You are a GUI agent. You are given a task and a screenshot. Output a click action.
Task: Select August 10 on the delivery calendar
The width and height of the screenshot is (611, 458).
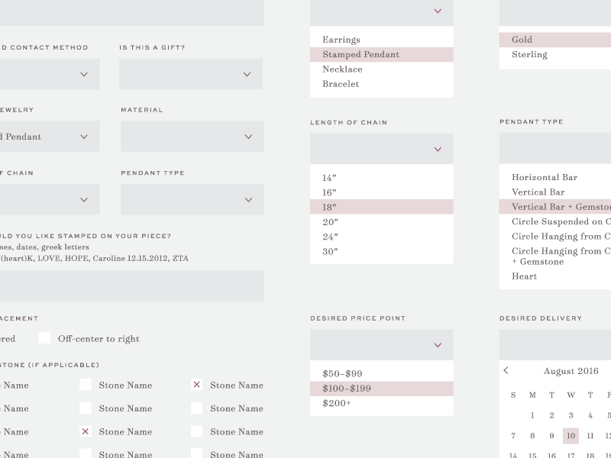coord(570,435)
